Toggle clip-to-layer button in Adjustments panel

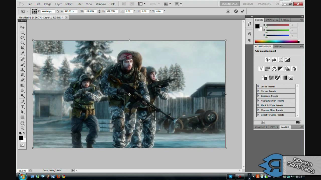298,122
